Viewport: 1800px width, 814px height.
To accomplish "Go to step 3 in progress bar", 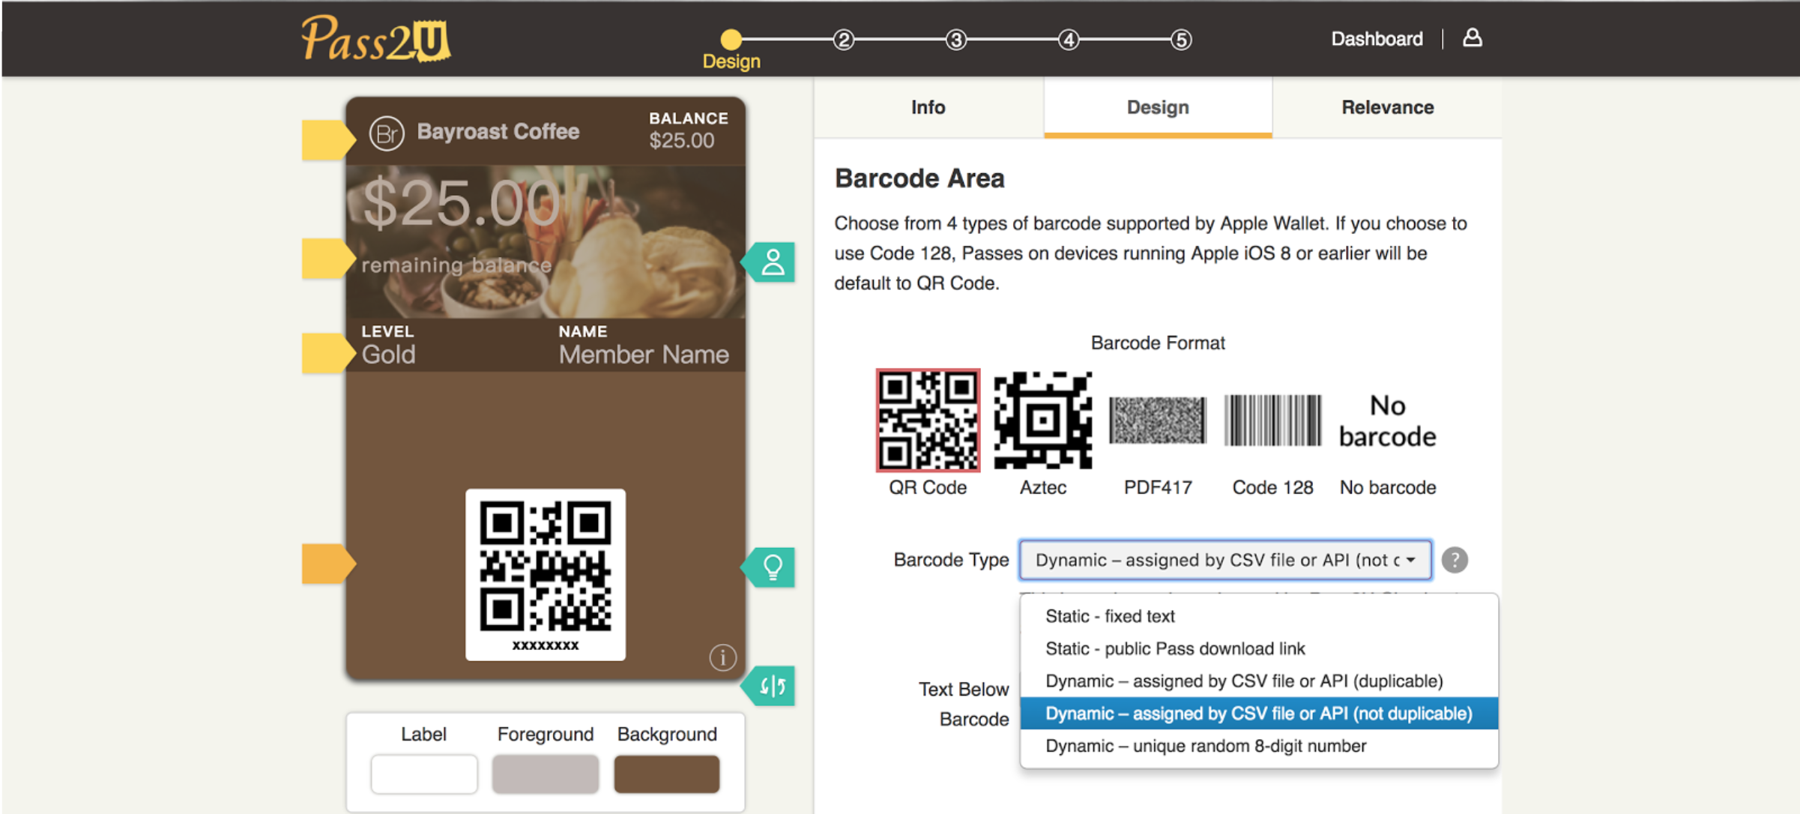I will [x=955, y=40].
